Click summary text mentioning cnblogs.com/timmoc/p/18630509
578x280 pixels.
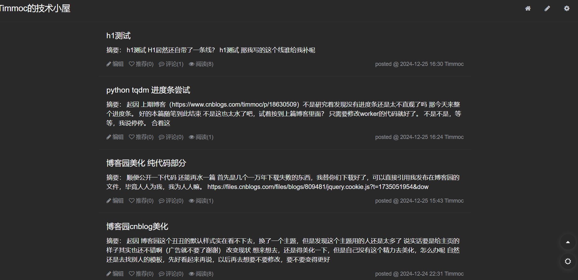pos(284,114)
